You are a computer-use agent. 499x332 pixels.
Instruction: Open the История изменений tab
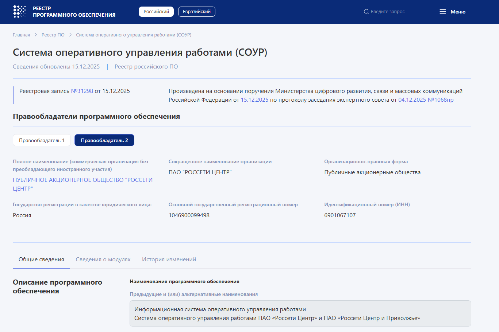click(169, 259)
